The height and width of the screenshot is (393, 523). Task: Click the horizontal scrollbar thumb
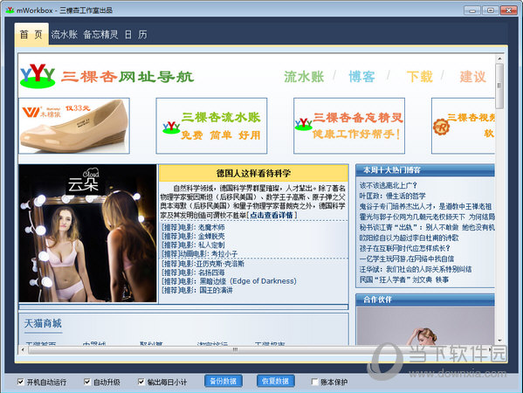[x=235, y=349]
